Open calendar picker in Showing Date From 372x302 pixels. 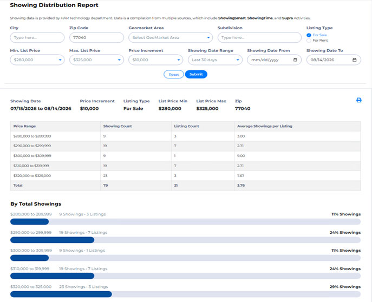click(x=295, y=60)
